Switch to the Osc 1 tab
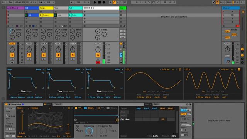 [x=48, y=104]
